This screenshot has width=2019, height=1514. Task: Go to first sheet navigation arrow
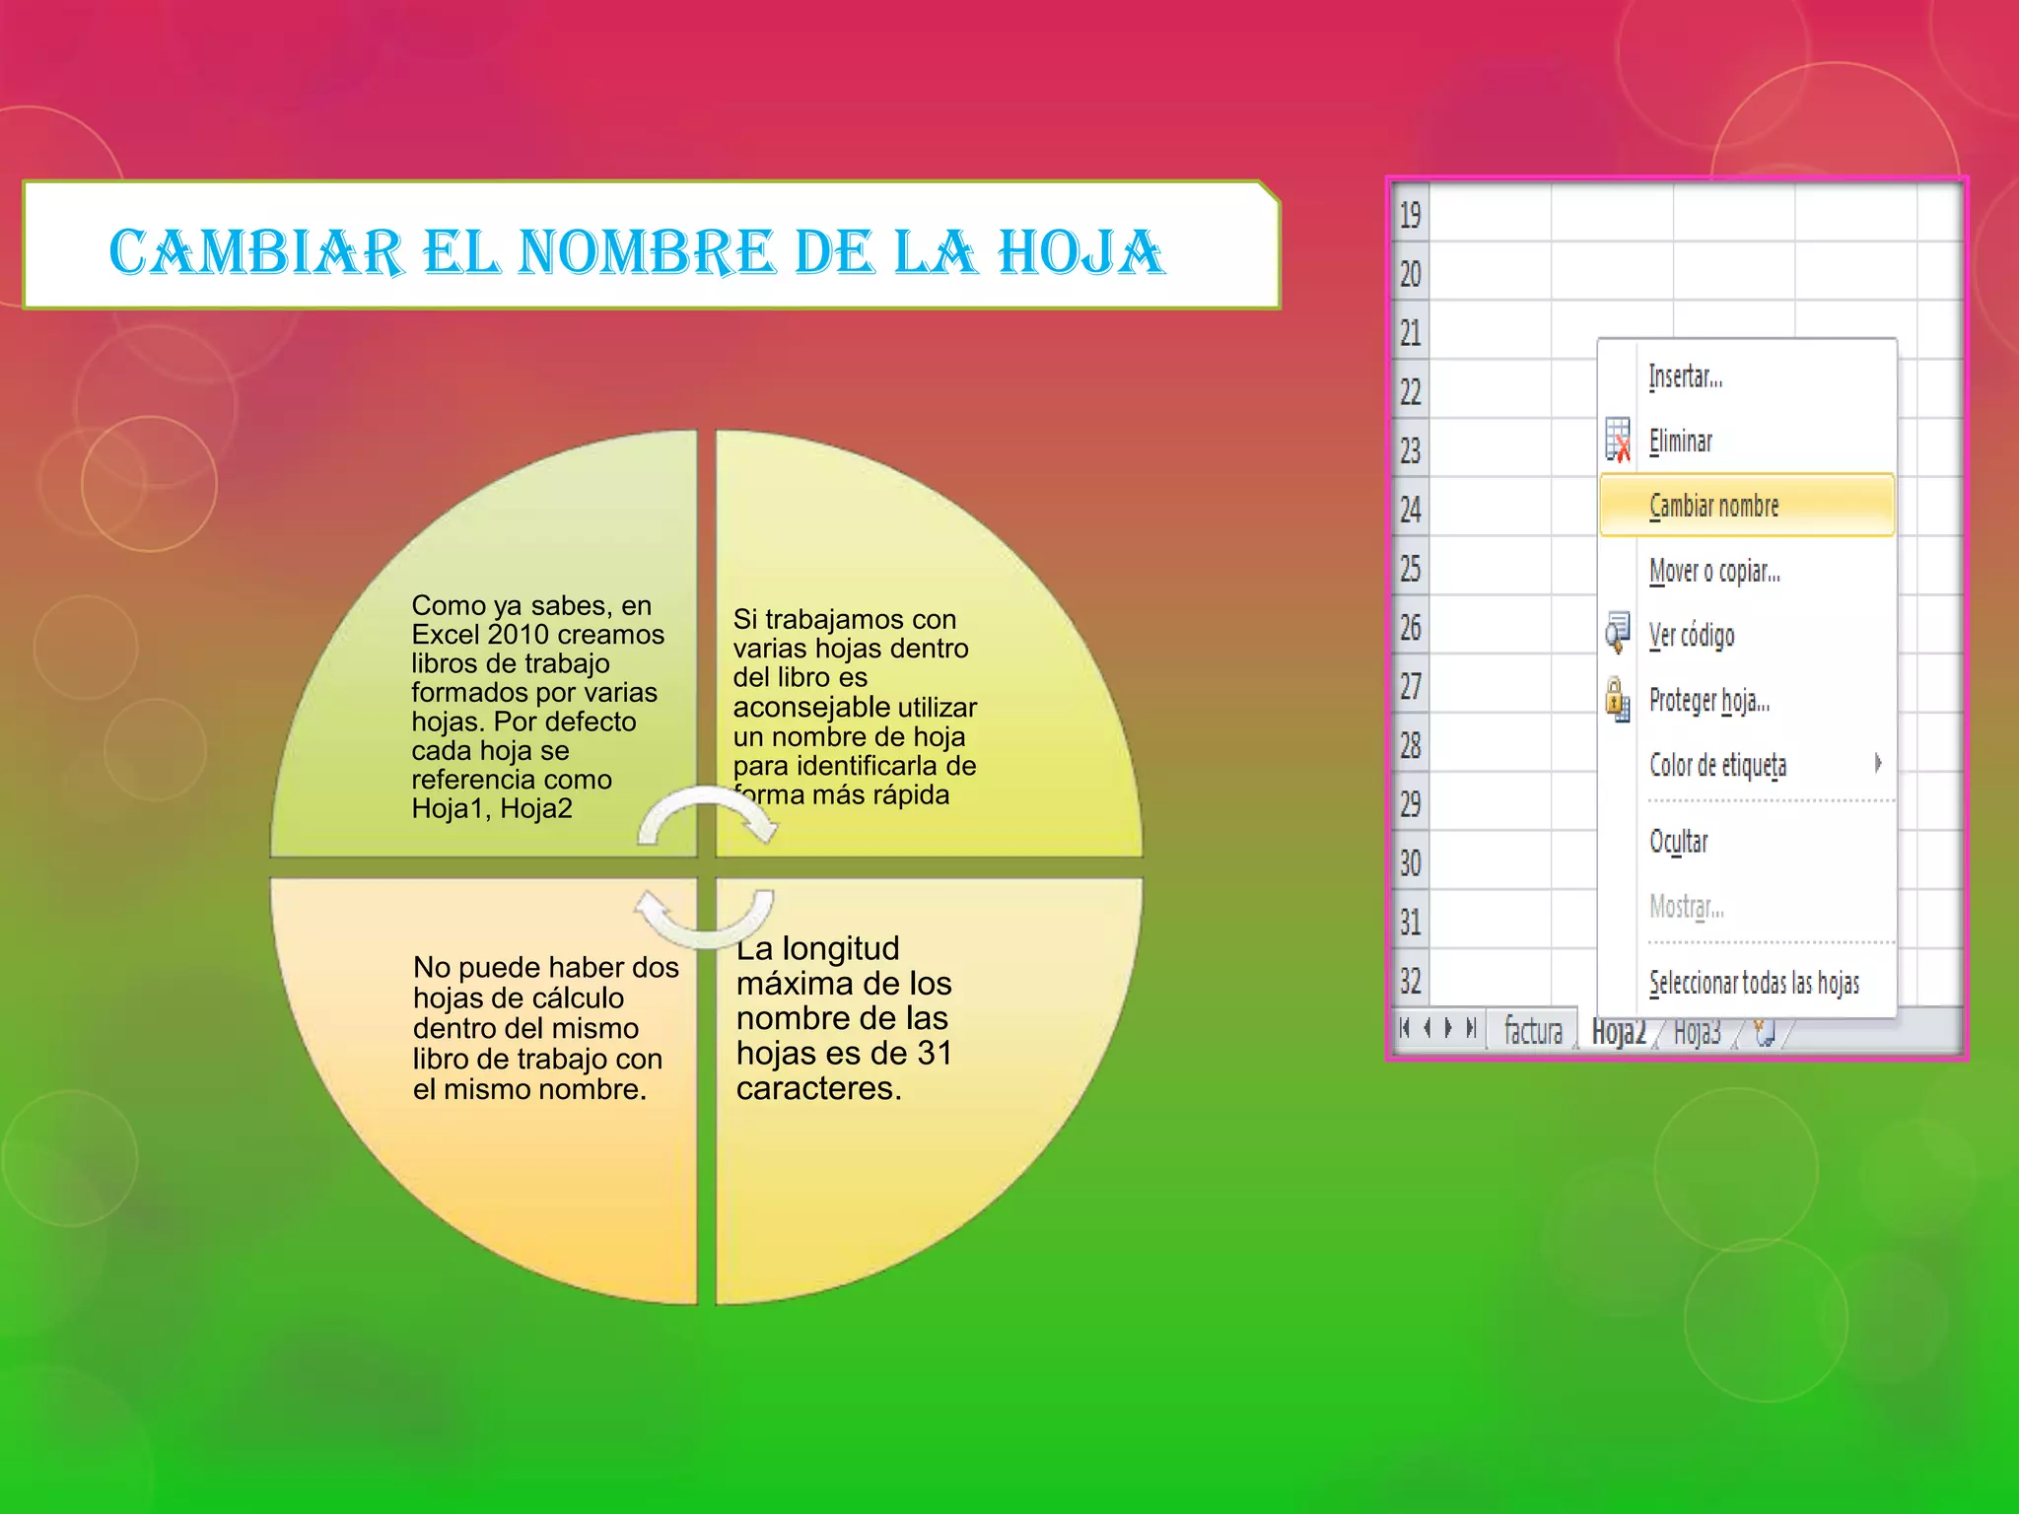(x=1405, y=1028)
